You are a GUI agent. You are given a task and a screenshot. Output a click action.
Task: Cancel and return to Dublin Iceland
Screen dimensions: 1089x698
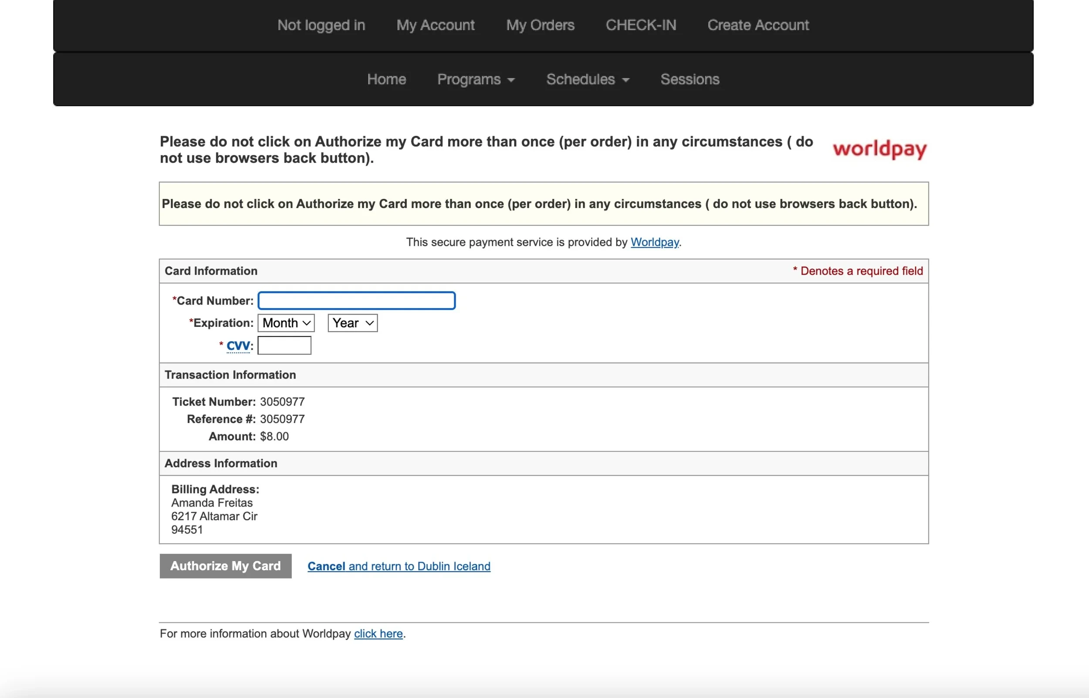pos(398,566)
